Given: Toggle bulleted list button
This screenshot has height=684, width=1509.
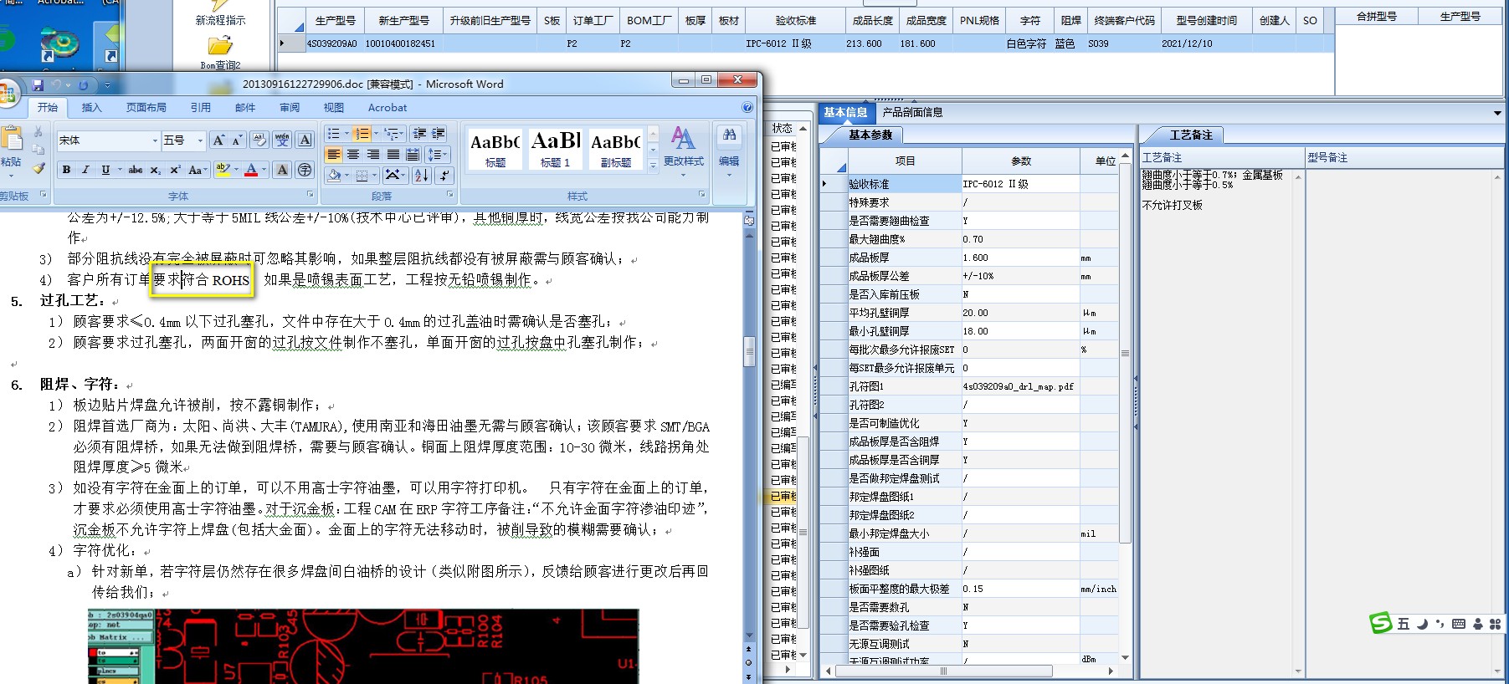Looking at the screenshot, I should click(333, 134).
